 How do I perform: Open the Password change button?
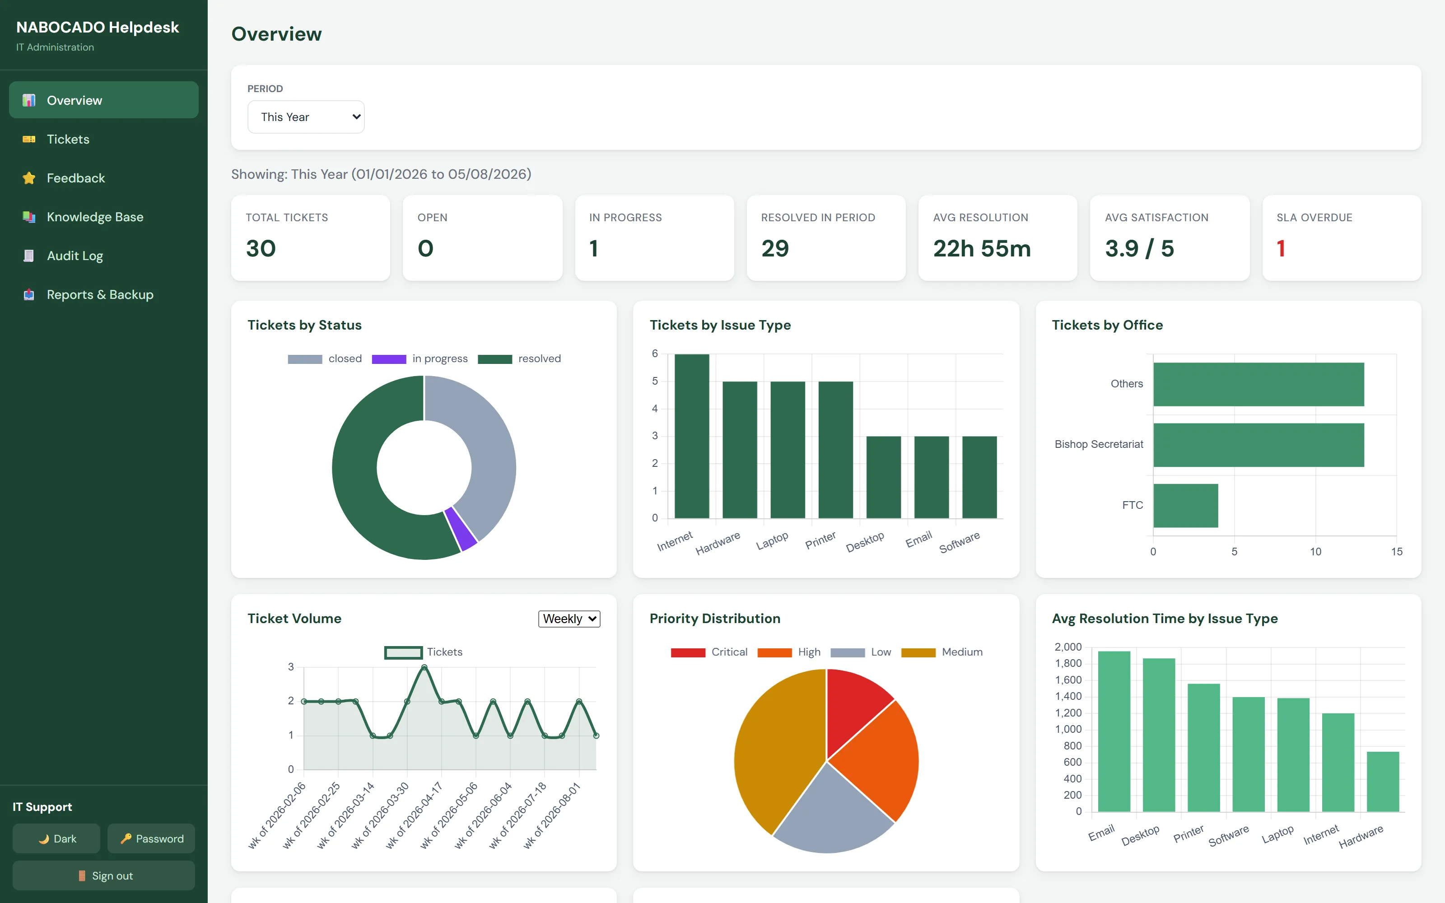tap(151, 838)
